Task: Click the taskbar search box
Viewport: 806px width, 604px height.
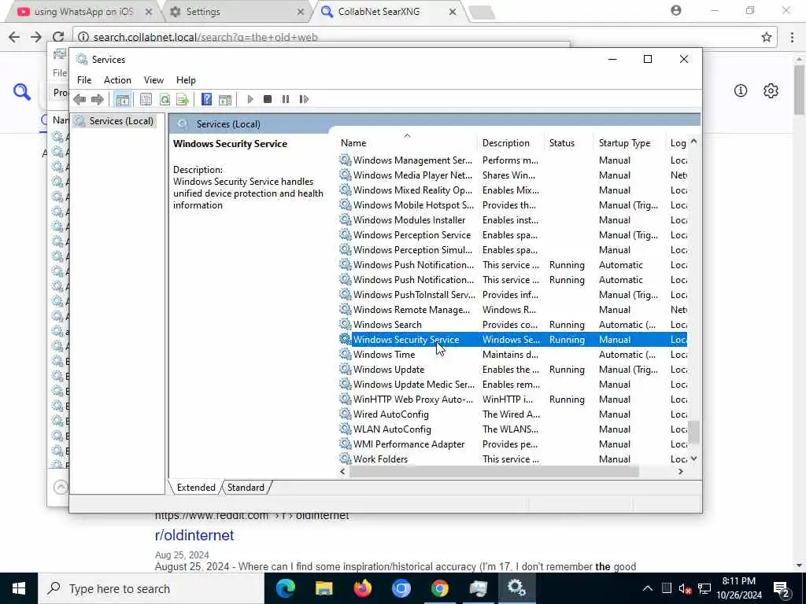Action: pos(151,588)
